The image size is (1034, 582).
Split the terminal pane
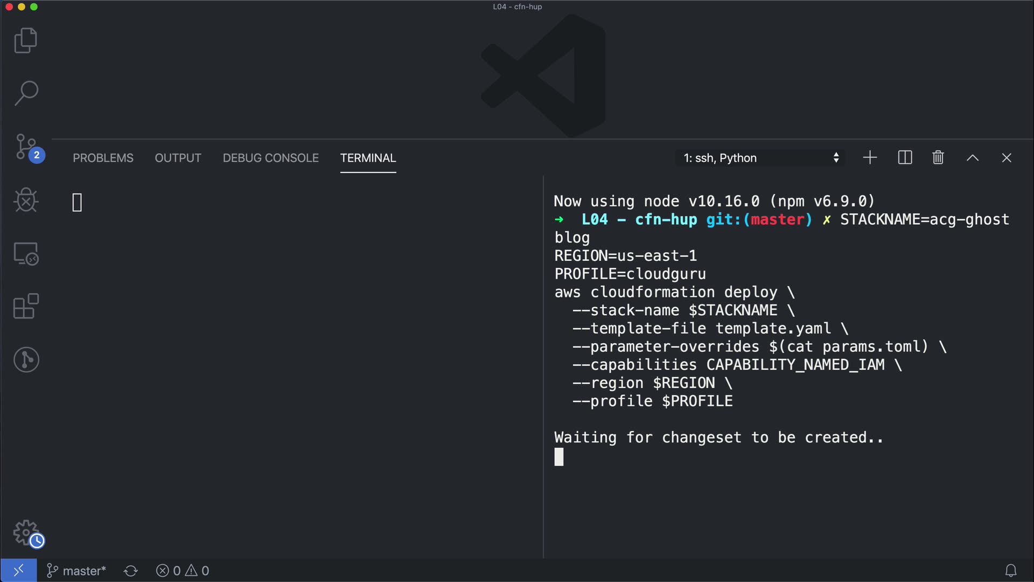pyautogui.click(x=905, y=158)
